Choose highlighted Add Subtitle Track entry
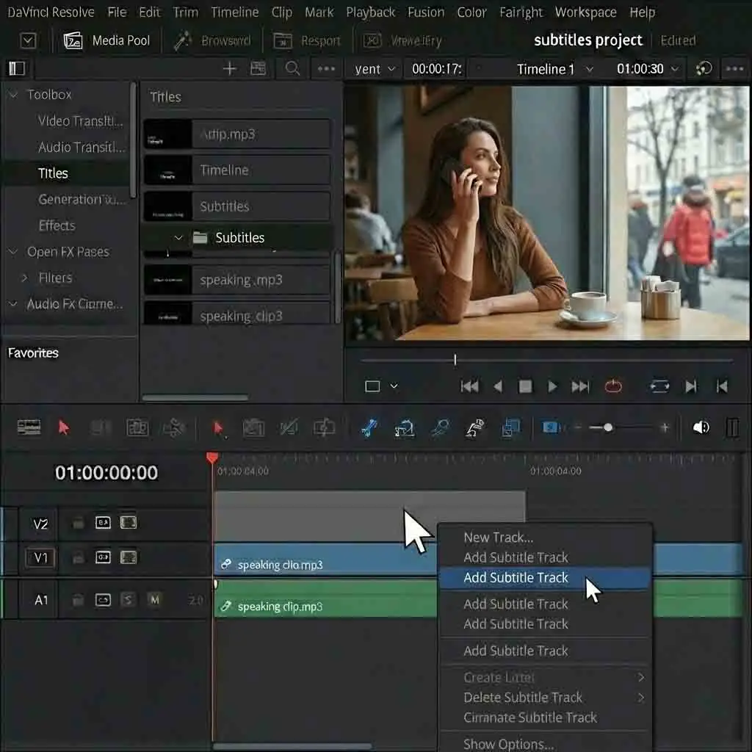752x752 pixels. (x=545, y=577)
